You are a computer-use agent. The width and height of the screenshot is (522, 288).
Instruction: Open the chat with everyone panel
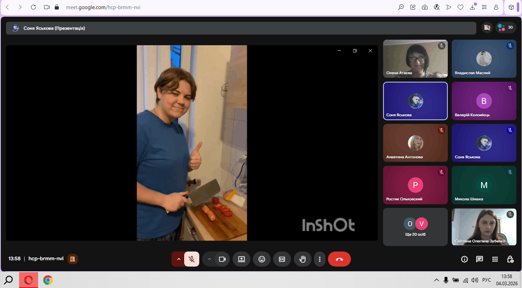(x=480, y=259)
